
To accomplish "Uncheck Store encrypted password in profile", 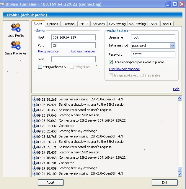I will pos(111,62).
